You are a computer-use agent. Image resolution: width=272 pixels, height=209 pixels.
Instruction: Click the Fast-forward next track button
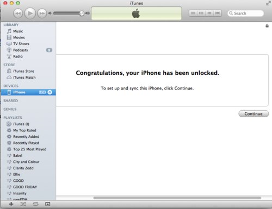point(42,14)
